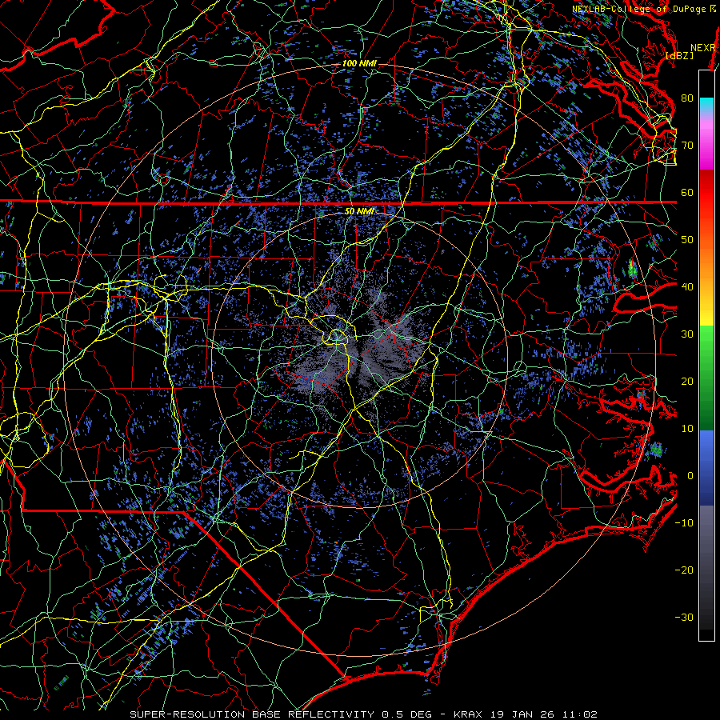
Task: Click the "11:02" time in caption
Action: (581, 714)
